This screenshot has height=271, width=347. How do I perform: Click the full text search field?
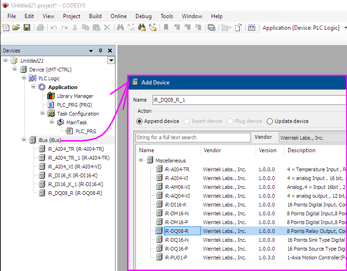[x=193, y=137]
